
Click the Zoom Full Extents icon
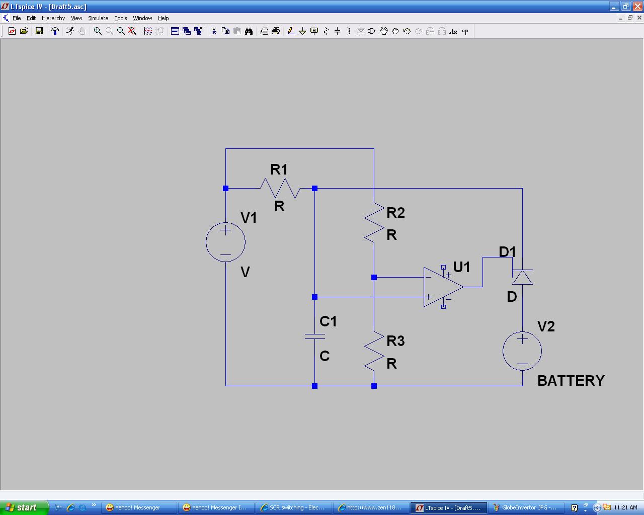(132, 31)
